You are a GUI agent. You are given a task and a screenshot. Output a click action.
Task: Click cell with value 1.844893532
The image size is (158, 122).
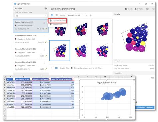(x=41, y=96)
